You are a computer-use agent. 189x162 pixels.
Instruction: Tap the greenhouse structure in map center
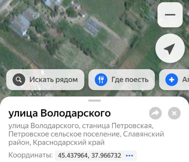[92, 26]
